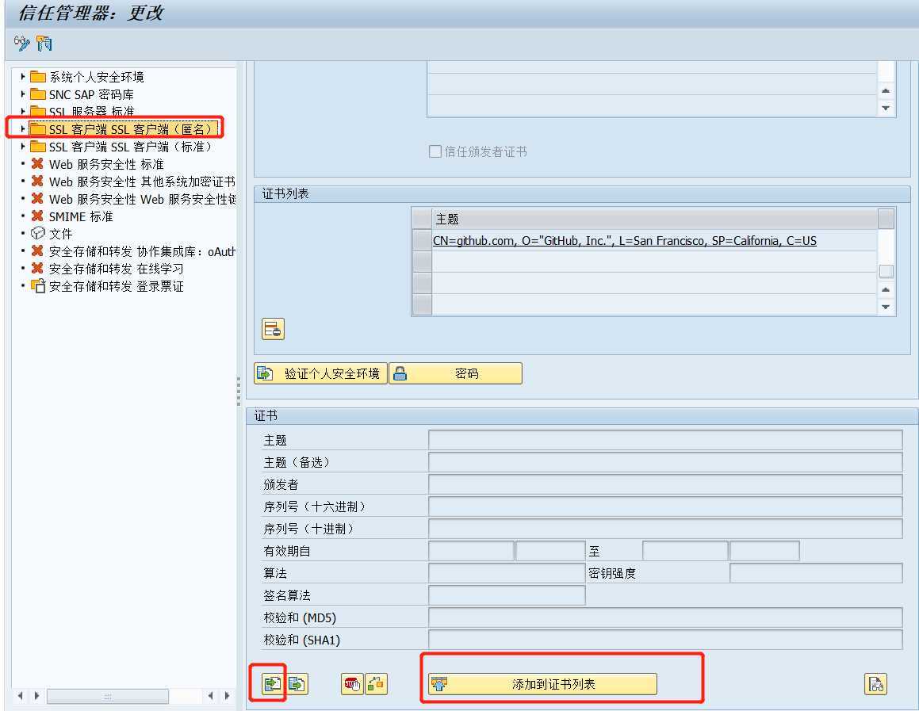
Task: Click the tree panel's far-left scroll arrow
Action: [x=21, y=696]
